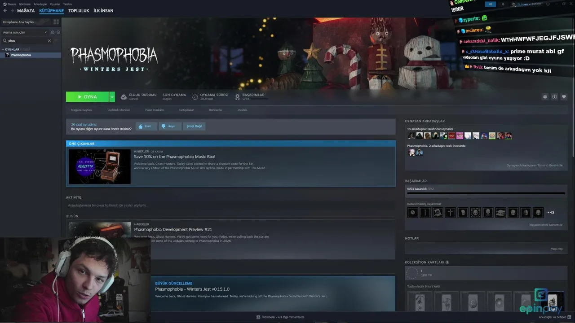Open recent activity clock filter
Screen dimensions: 575x323
point(53,32)
